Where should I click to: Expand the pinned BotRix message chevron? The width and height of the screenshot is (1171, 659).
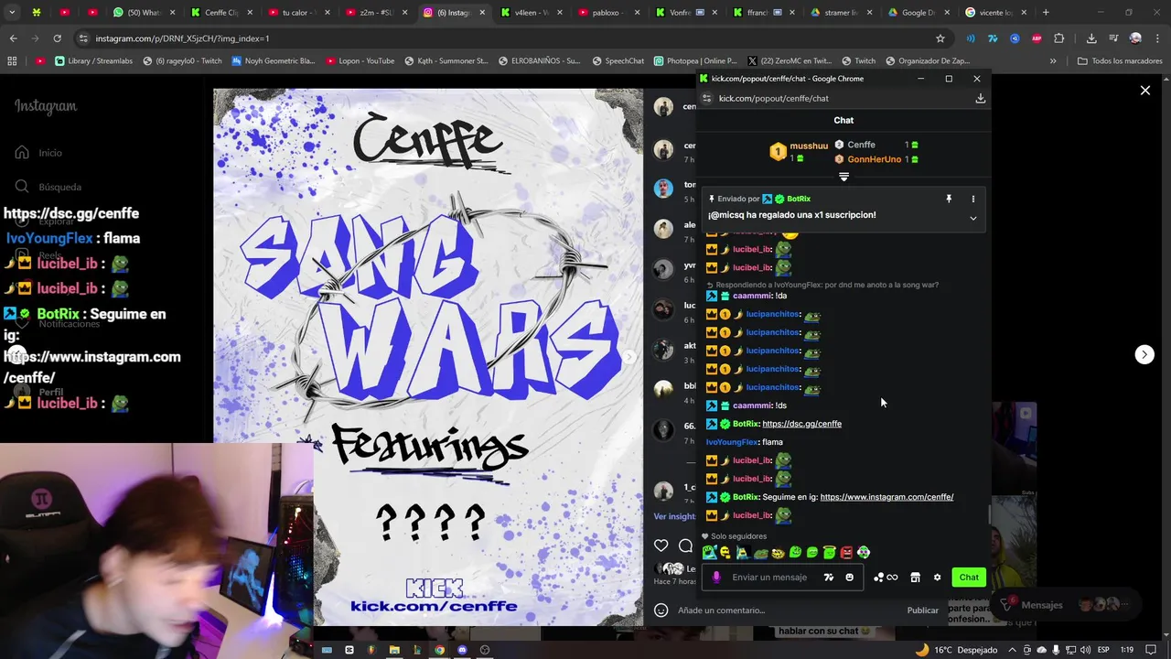(973, 218)
